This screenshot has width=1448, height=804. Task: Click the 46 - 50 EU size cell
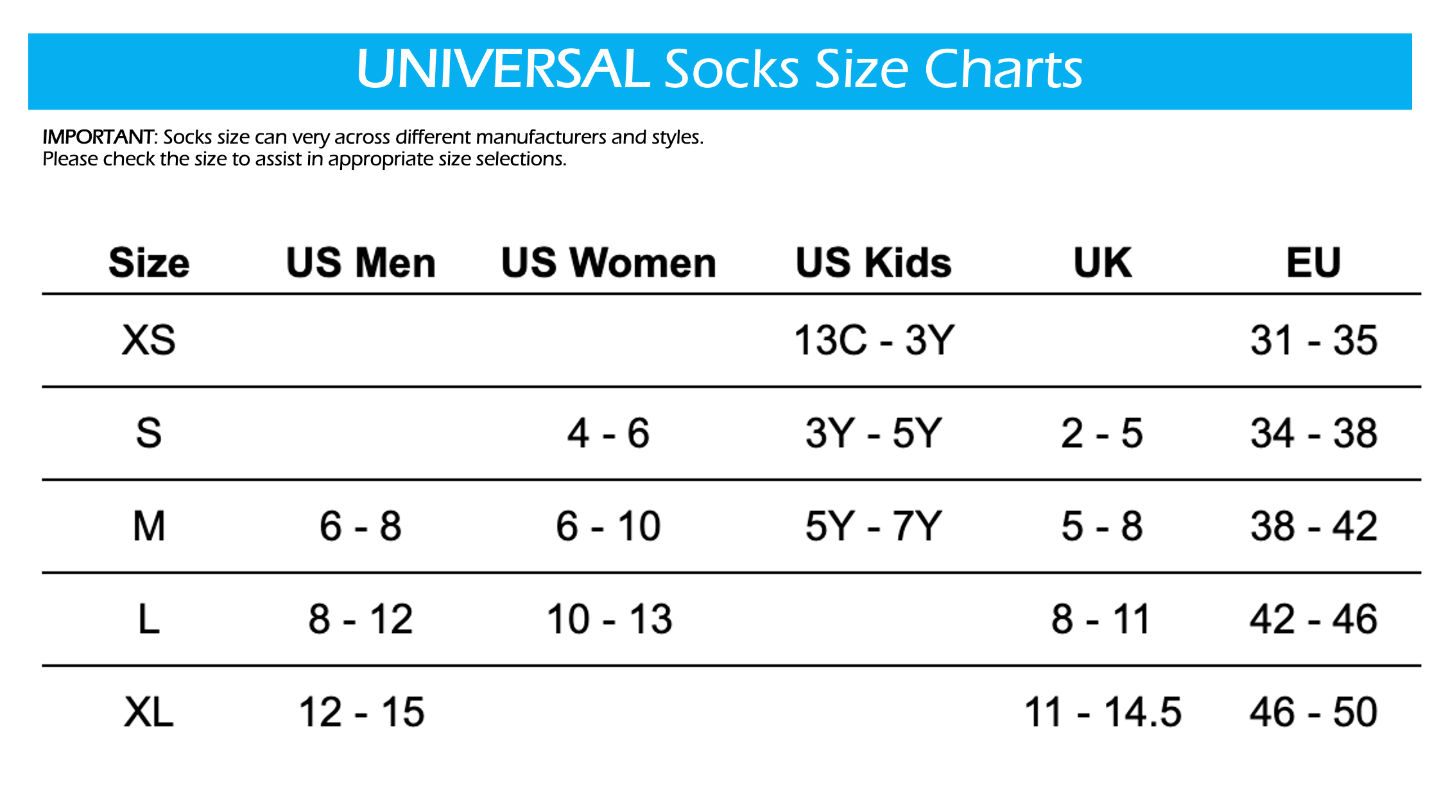[x=1313, y=712]
